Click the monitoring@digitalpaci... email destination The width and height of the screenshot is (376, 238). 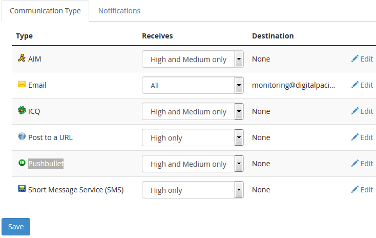(294, 85)
